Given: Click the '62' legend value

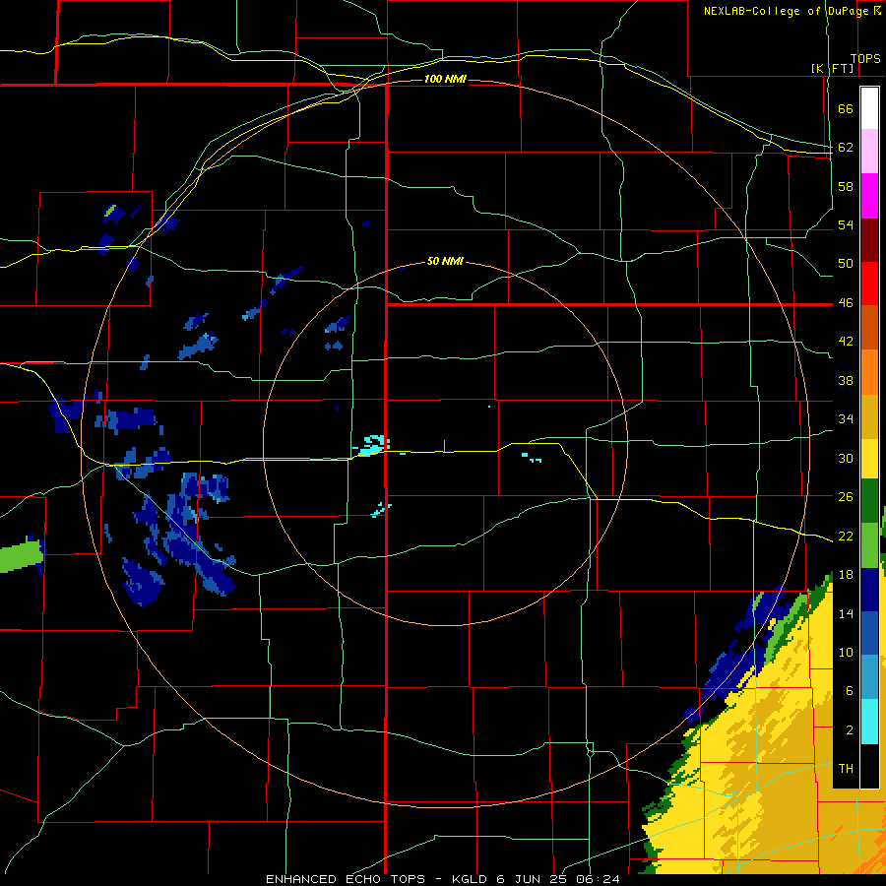Looking at the screenshot, I should [x=846, y=147].
